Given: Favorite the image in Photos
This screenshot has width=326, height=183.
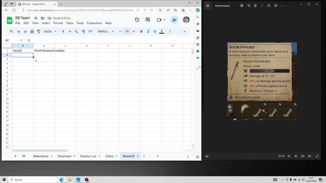Looking at the screenshot, I should (262, 6).
